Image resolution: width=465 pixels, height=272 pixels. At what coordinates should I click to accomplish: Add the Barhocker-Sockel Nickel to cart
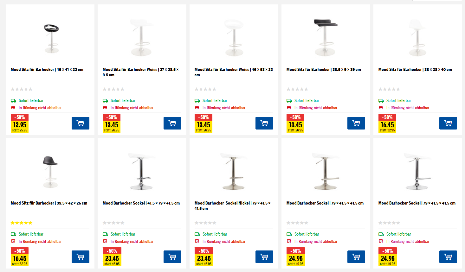[264, 257]
